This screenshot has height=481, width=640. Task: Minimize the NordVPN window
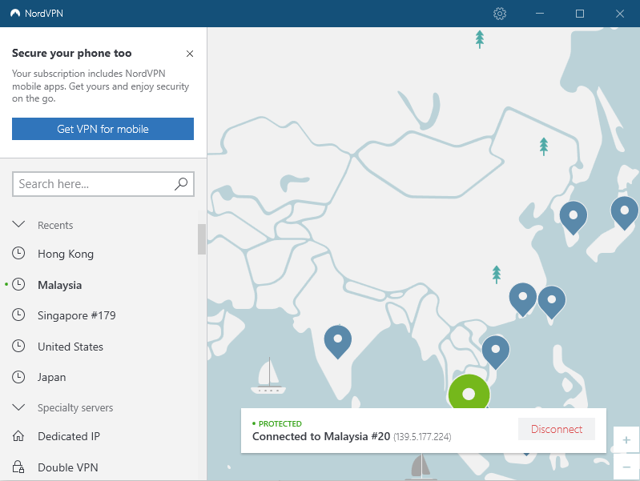(540, 14)
